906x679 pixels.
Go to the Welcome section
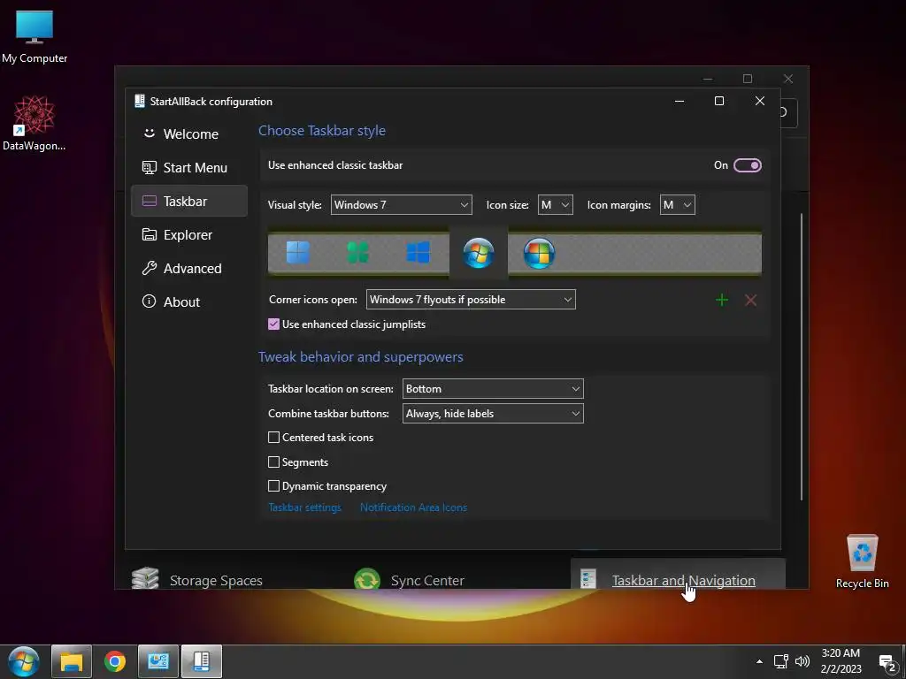pos(189,134)
